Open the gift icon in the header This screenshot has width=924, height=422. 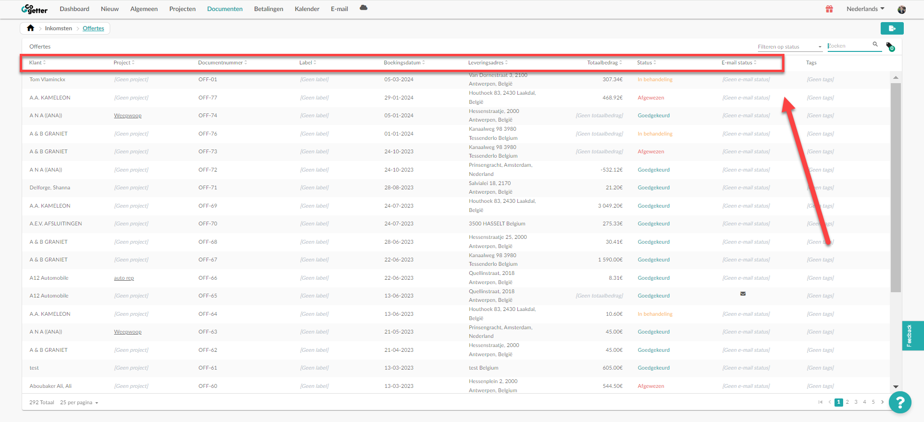click(829, 9)
